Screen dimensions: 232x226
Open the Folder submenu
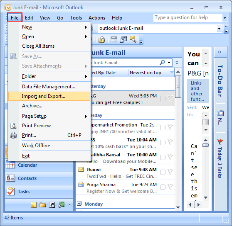49,76
